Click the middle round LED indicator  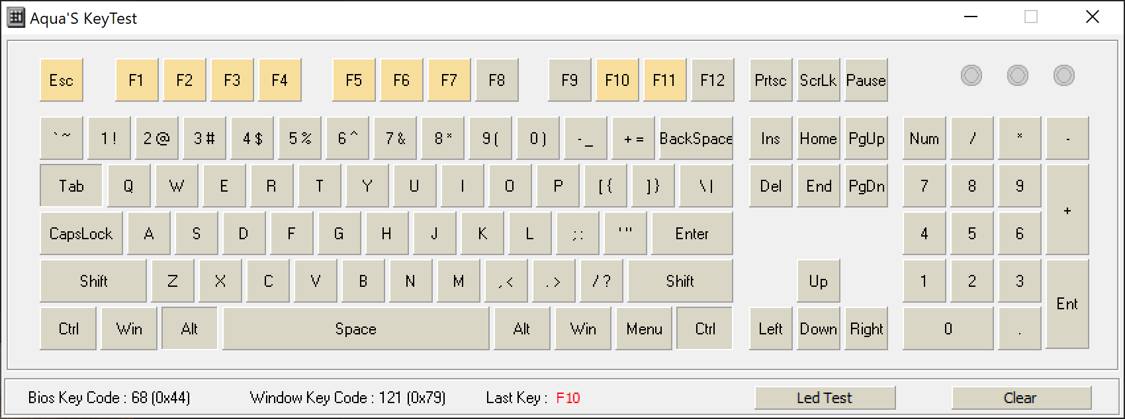(x=1017, y=75)
